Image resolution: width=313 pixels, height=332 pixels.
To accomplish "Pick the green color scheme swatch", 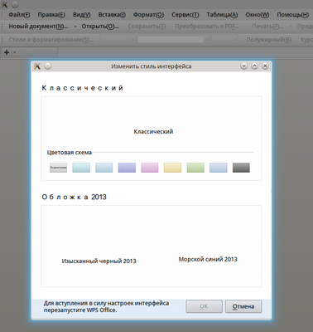I will 195,168.
